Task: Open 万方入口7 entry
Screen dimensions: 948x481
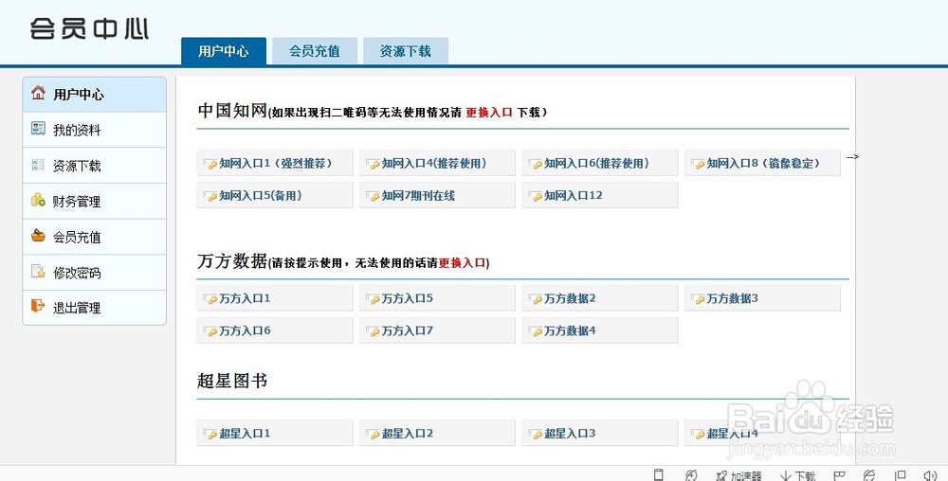Action: click(437, 330)
